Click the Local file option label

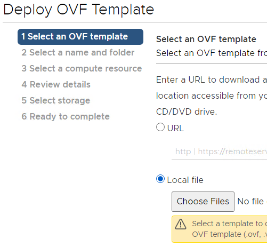185,180
